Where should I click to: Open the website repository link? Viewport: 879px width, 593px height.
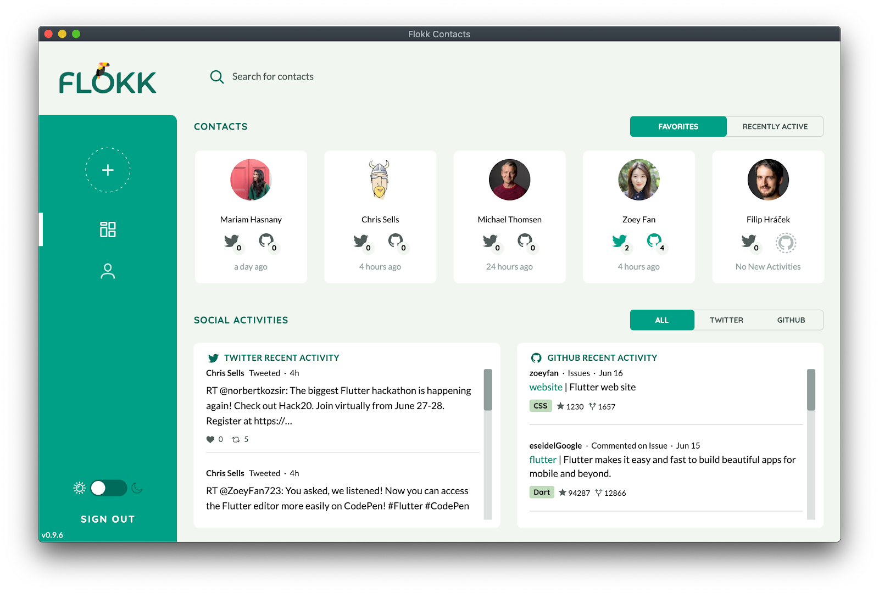(546, 387)
